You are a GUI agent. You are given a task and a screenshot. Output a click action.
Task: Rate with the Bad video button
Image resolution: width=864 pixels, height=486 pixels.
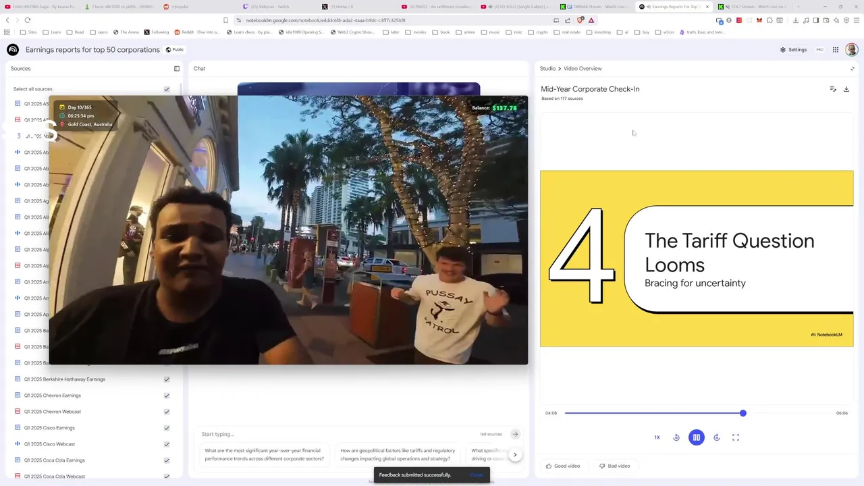point(615,466)
